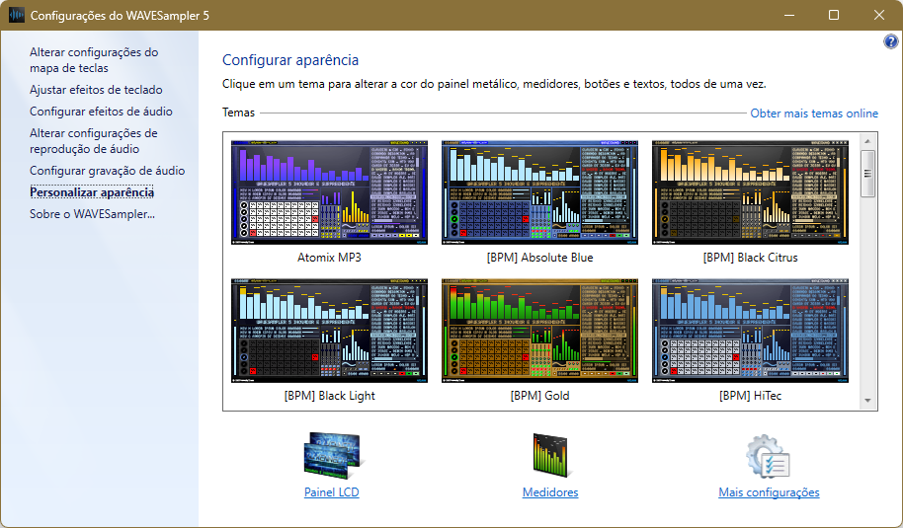
Task: Pick the [BPM] Black Light theme
Action: point(329,331)
